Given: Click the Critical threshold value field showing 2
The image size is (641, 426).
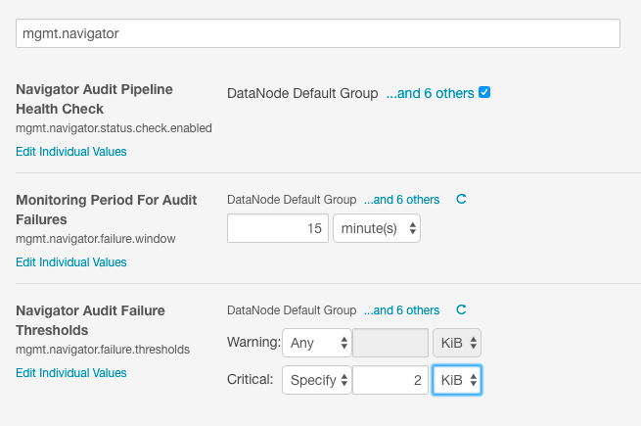Looking at the screenshot, I should tap(390, 380).
